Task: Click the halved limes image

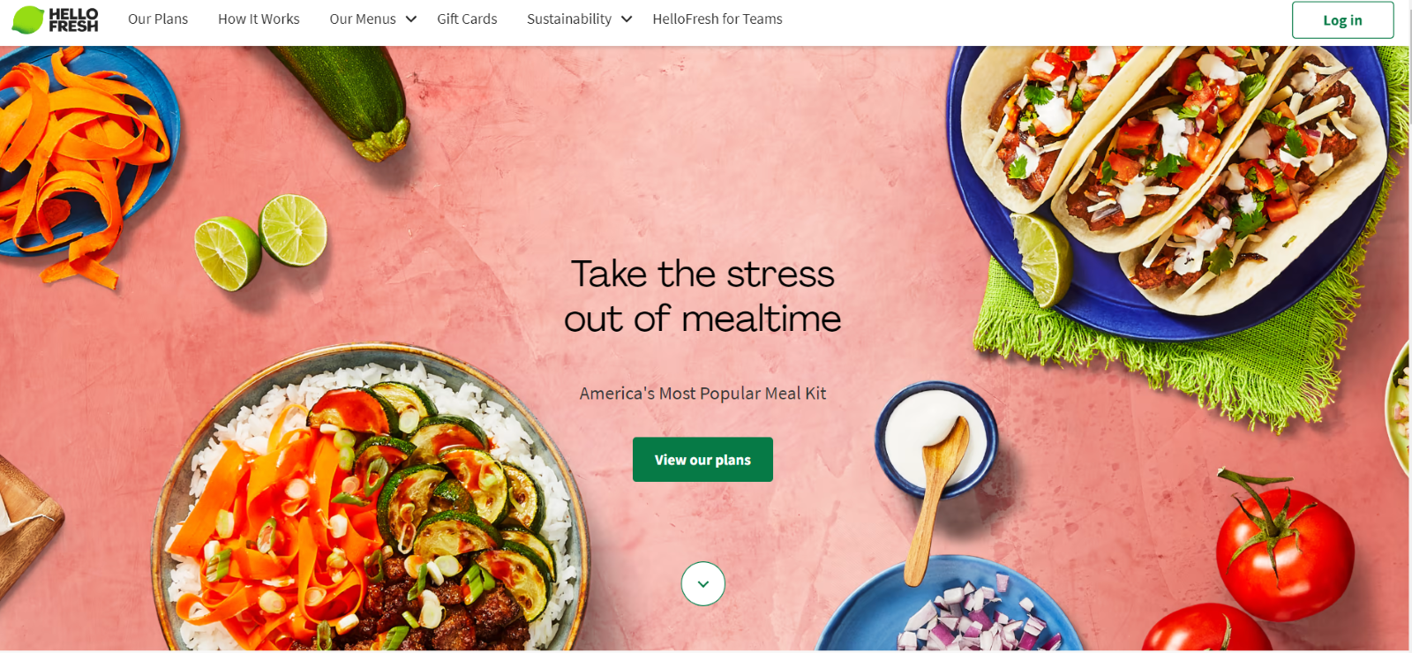Action: point(261,242)
